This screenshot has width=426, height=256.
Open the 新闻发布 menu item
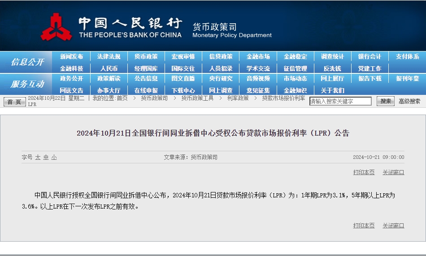pyautogui.click(x=71, y=57)
